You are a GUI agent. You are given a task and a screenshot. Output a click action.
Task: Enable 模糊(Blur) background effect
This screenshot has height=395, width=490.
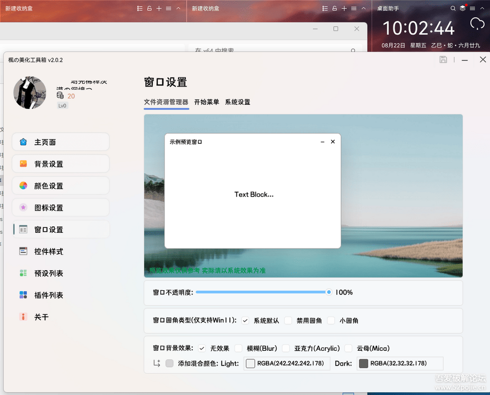[238, 348]
